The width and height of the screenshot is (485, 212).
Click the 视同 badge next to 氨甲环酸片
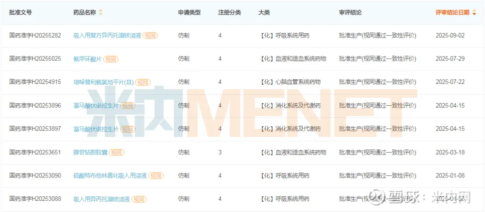[x=111, y=59]
